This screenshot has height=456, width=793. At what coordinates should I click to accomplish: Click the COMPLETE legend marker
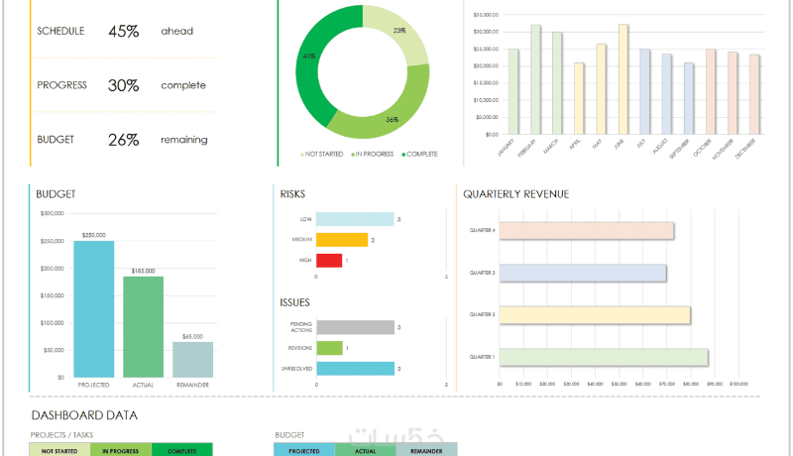pyautogui.click(x=403, y=155)
